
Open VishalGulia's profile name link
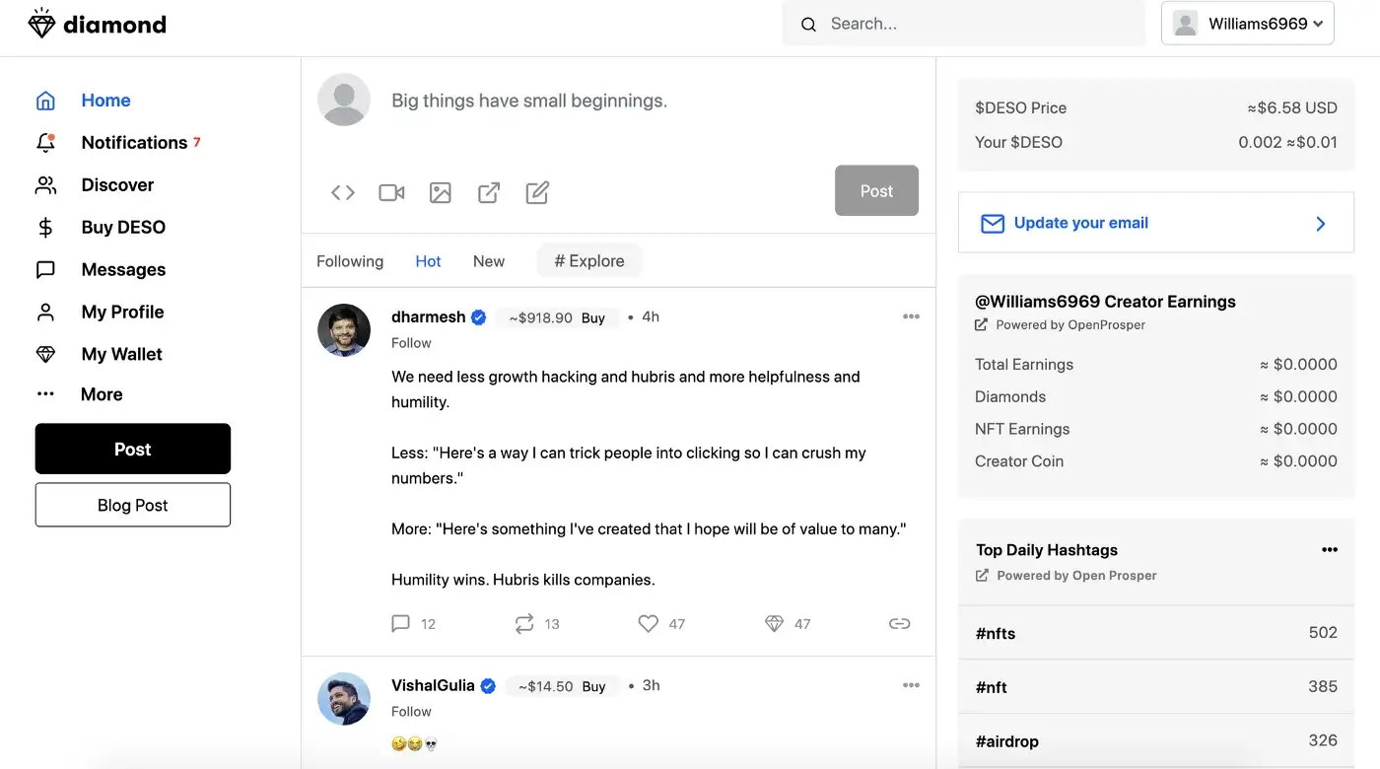pos(433,686)
